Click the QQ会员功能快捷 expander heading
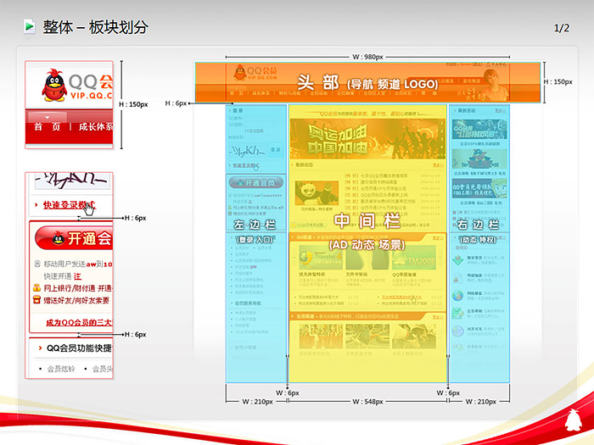Image resolution: width=594 pixels, height=445 pixels. pos(78,348)
